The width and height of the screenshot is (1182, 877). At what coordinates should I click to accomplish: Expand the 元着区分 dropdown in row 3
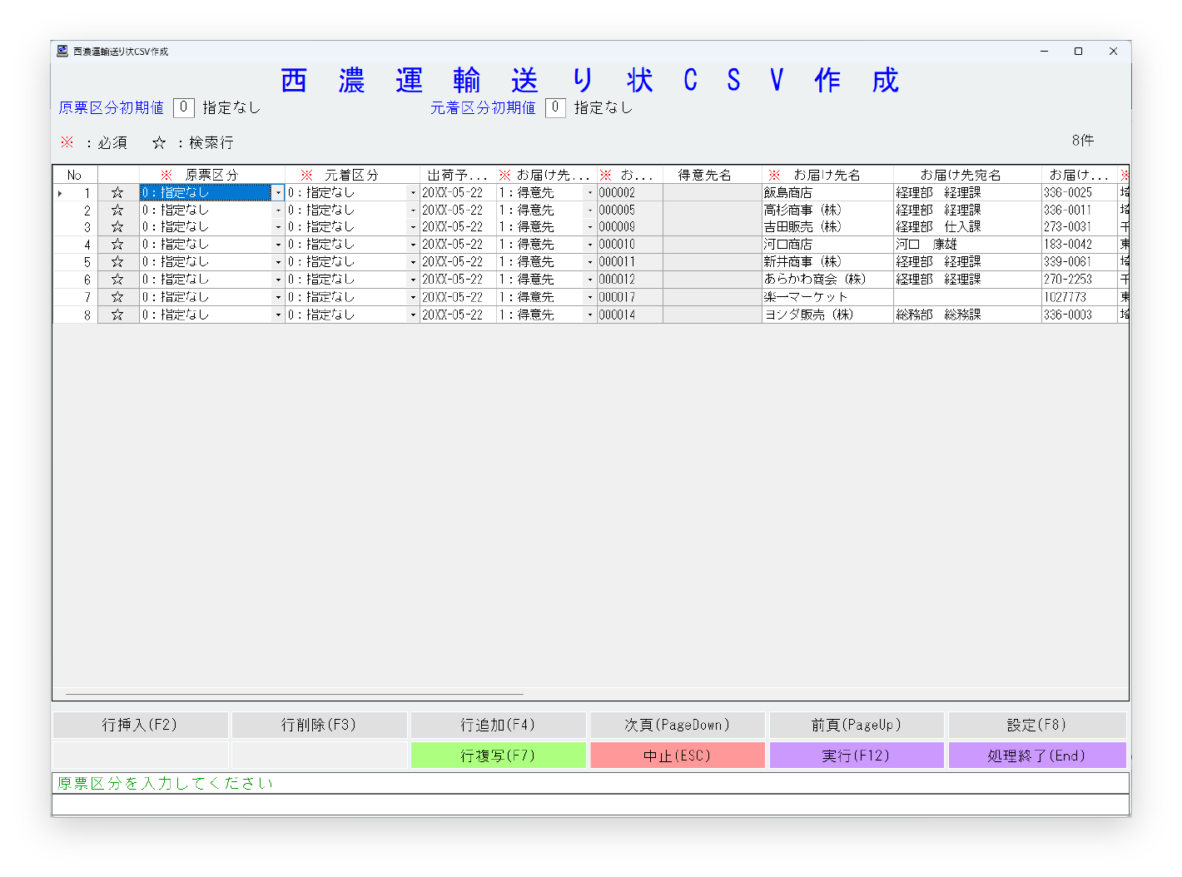click(413, 227)
